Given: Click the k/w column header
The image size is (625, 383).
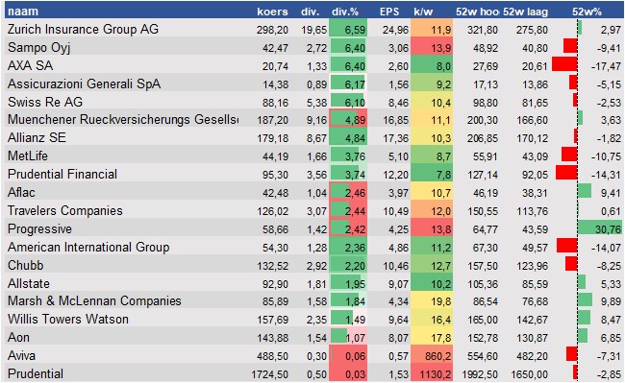Looking at the screenshot, I should click(423, 12).
